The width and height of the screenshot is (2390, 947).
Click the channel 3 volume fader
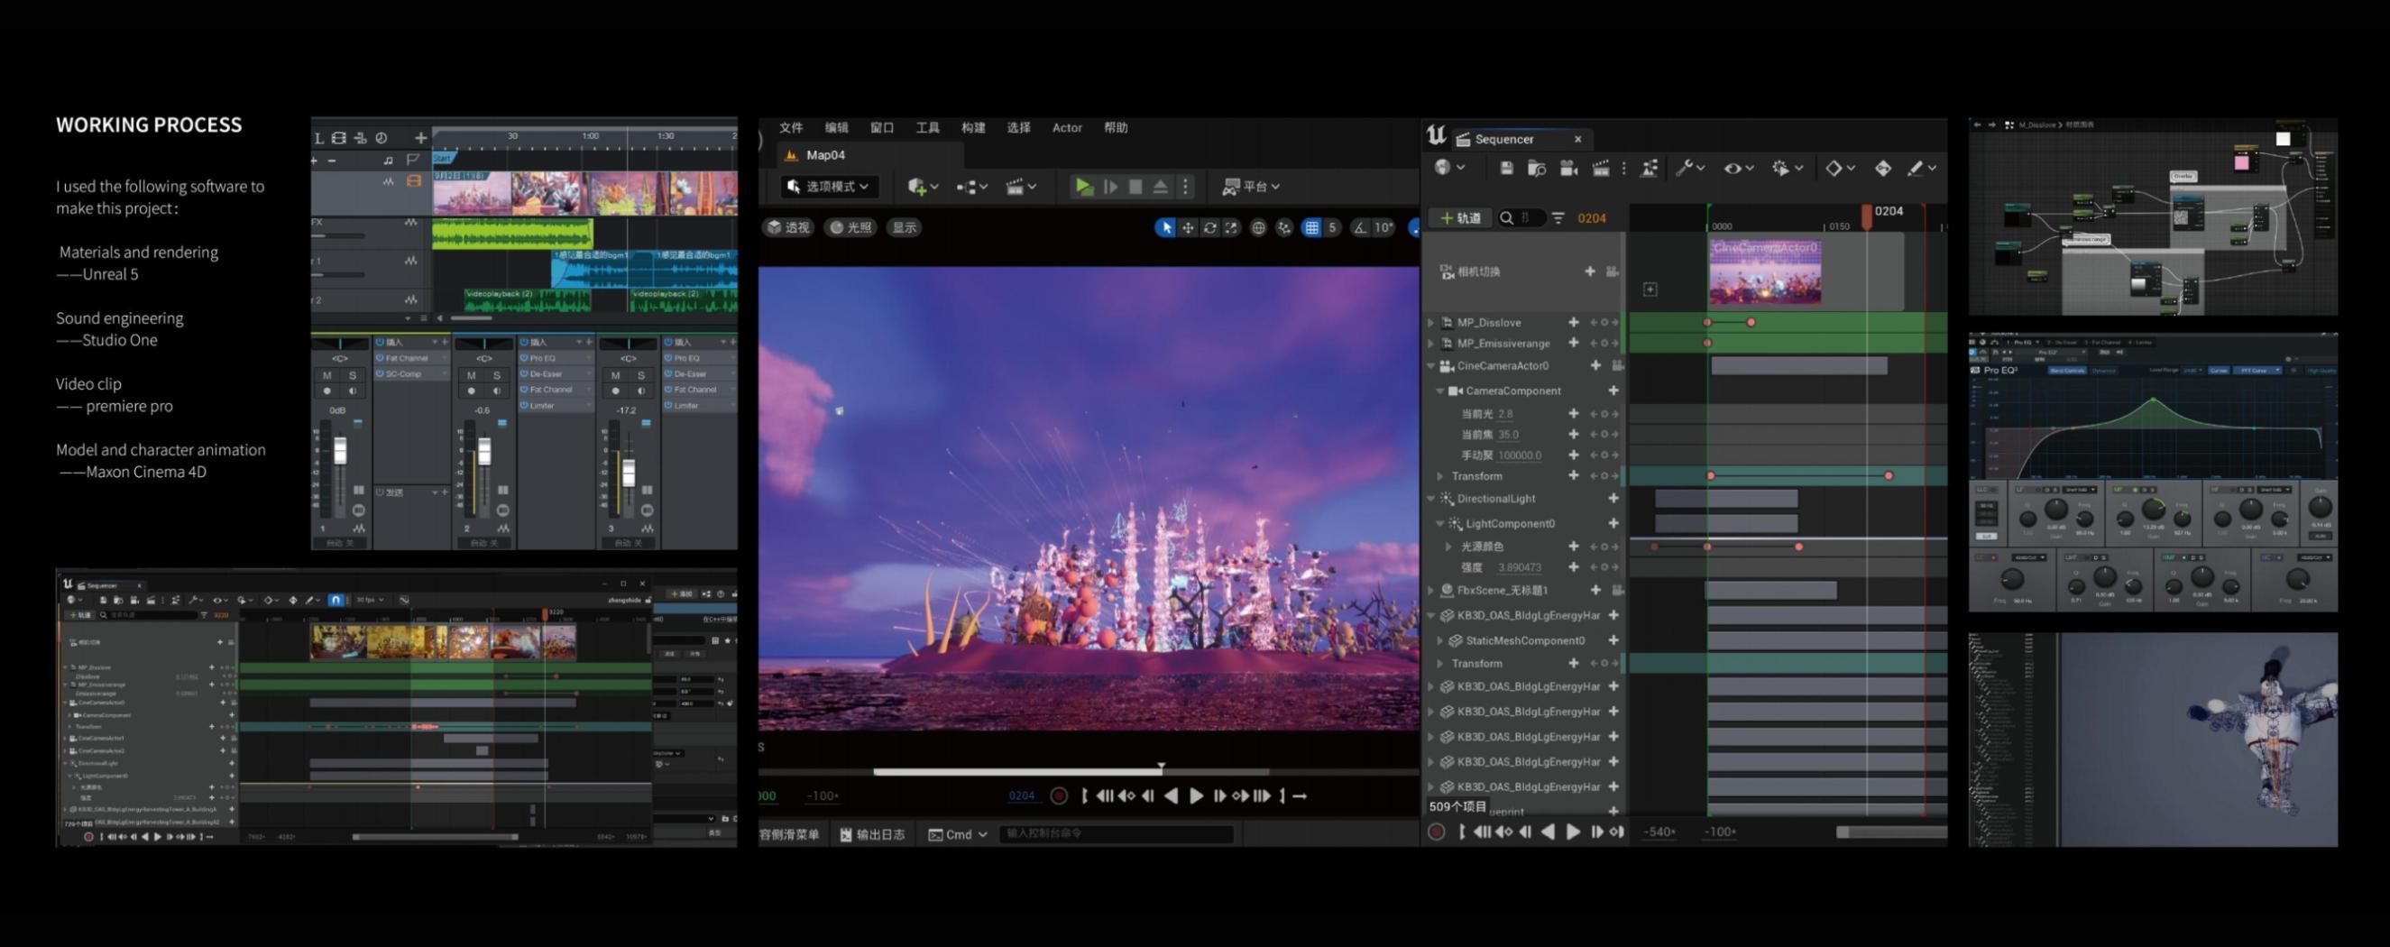click(628, 473)
